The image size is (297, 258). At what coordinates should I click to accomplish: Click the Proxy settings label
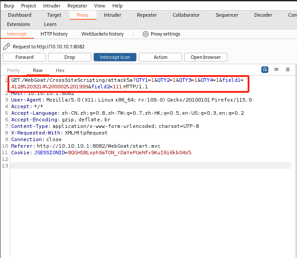tap(165, 34)
